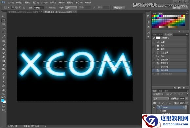This screenshot has width=190, height=128.
Task: Click the 调整边缘 Refine Edge button
Action: click(119, 8)
